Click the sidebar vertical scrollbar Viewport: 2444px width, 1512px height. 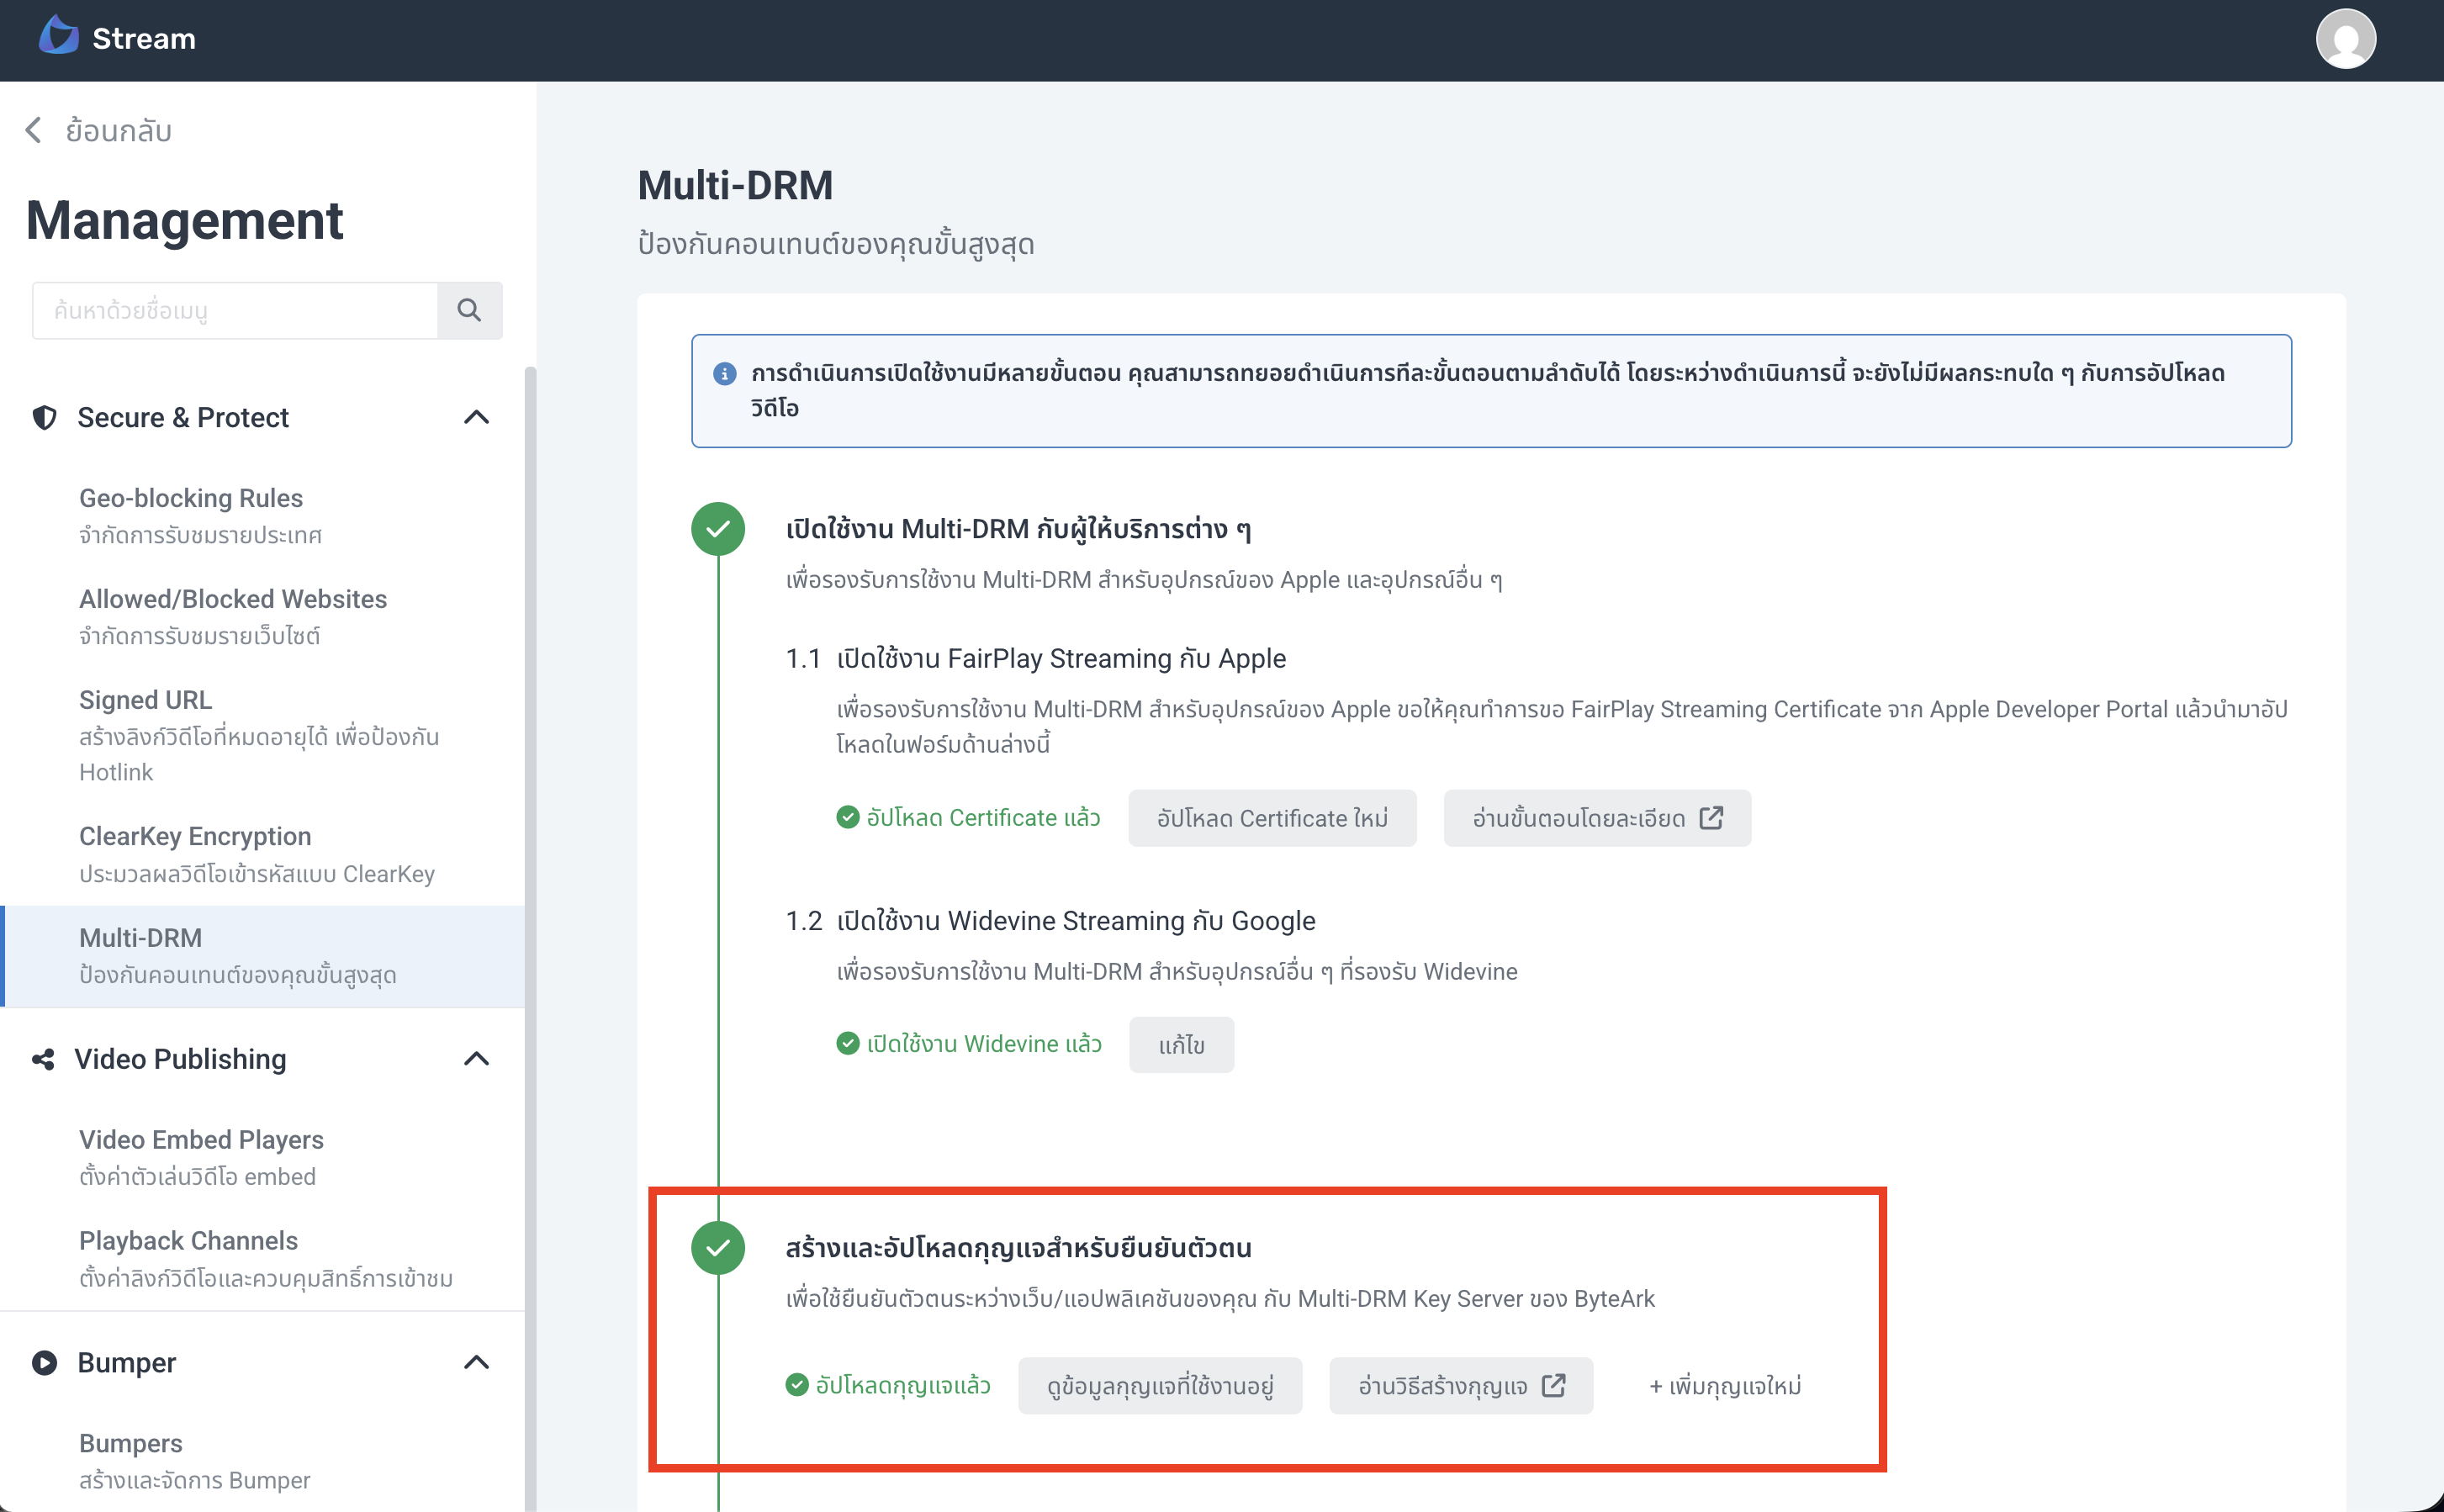coord(530,938)
